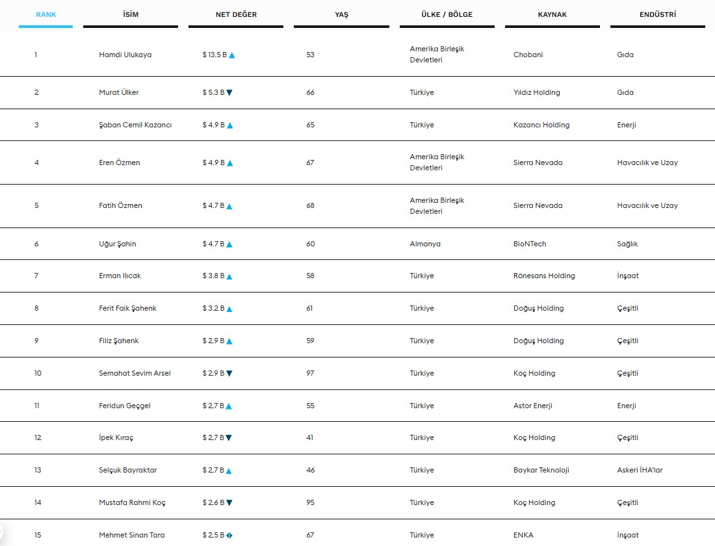Click the up arrow beside Hamdi Ulukaya's $13.5 B
The height and width of the screenshot is (546, 715).
[x=232, y=55]
